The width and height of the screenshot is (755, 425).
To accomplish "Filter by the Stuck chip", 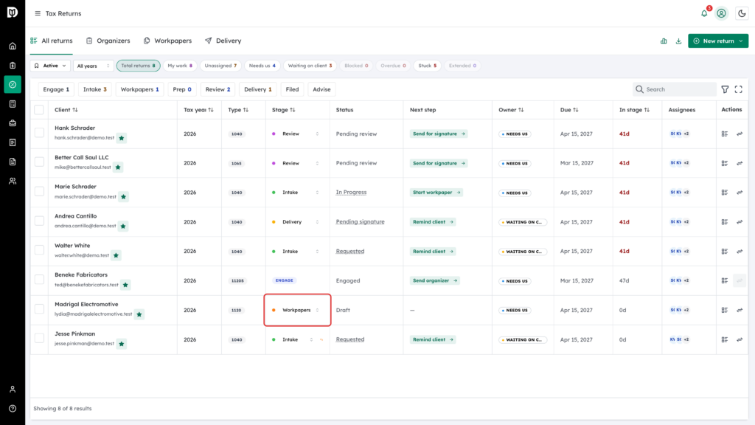I will 428,66.
